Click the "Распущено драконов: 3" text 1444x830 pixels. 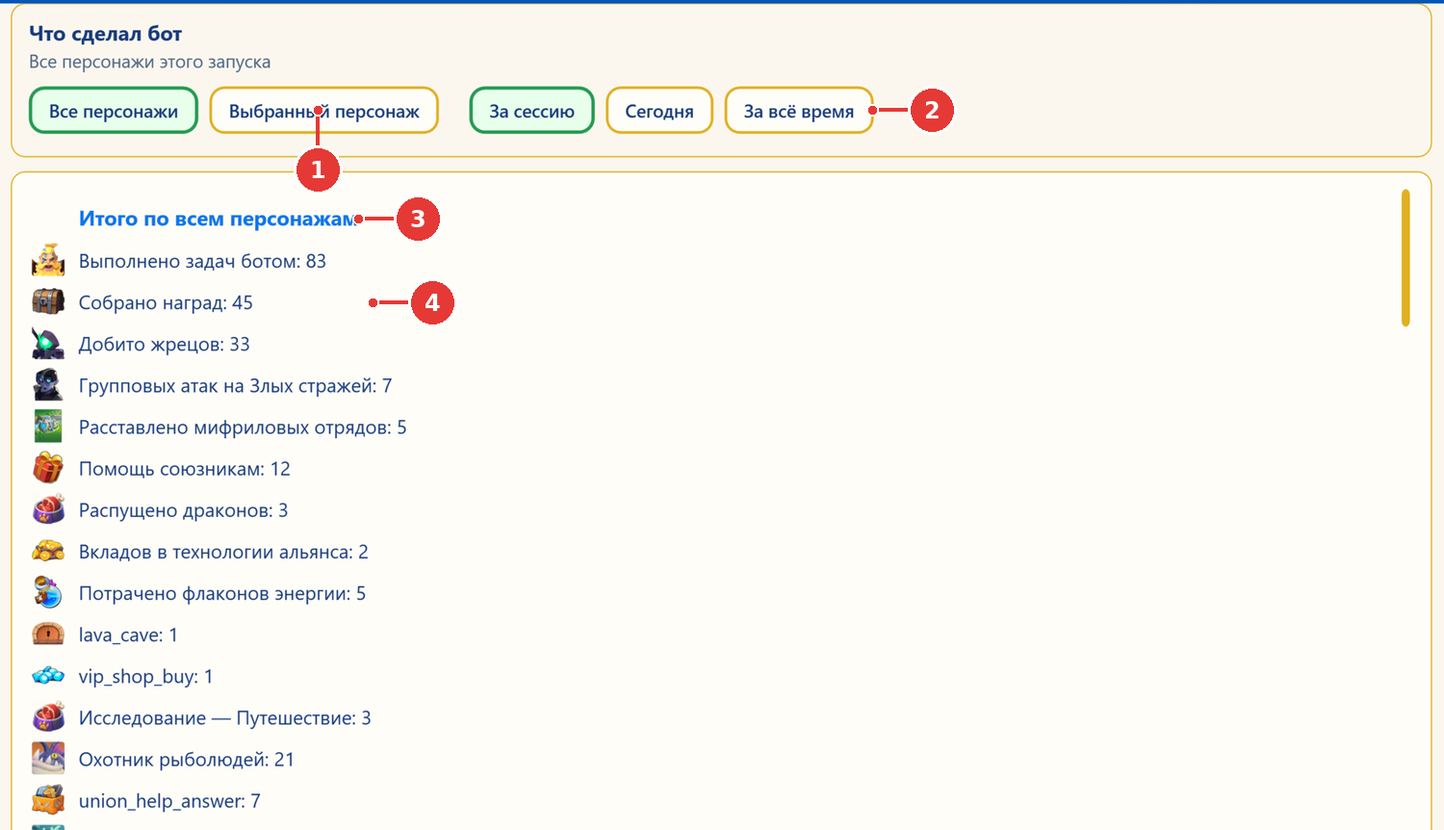183,509
